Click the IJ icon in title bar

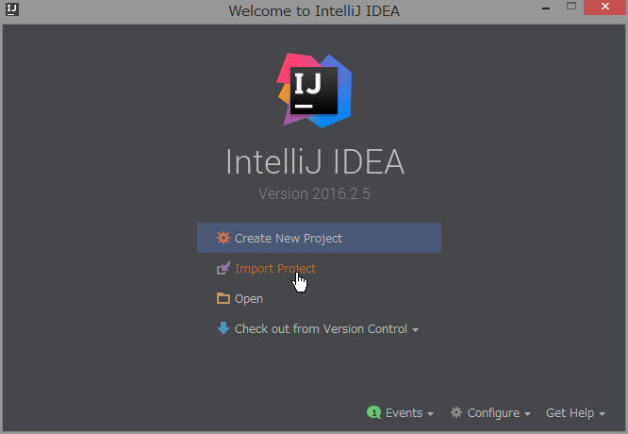coord(10,10)
